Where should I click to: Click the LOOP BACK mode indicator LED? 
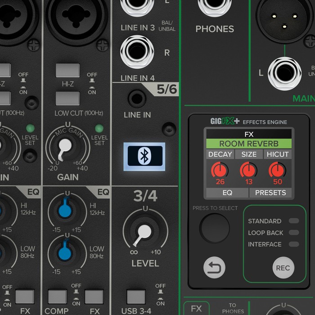click(294, 233)
